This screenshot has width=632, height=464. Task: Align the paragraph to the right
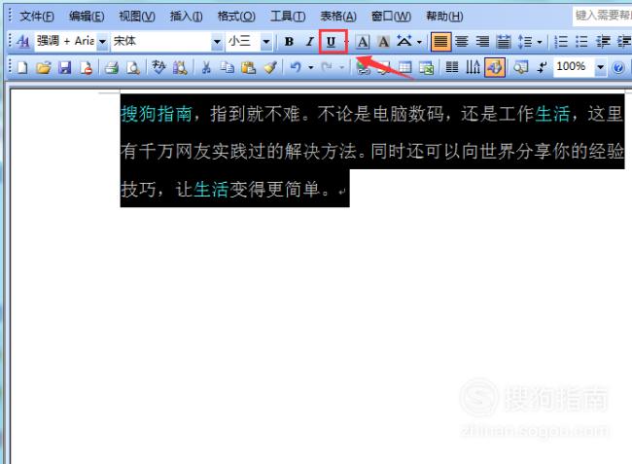pyautogui.click(x=482, y=42)
